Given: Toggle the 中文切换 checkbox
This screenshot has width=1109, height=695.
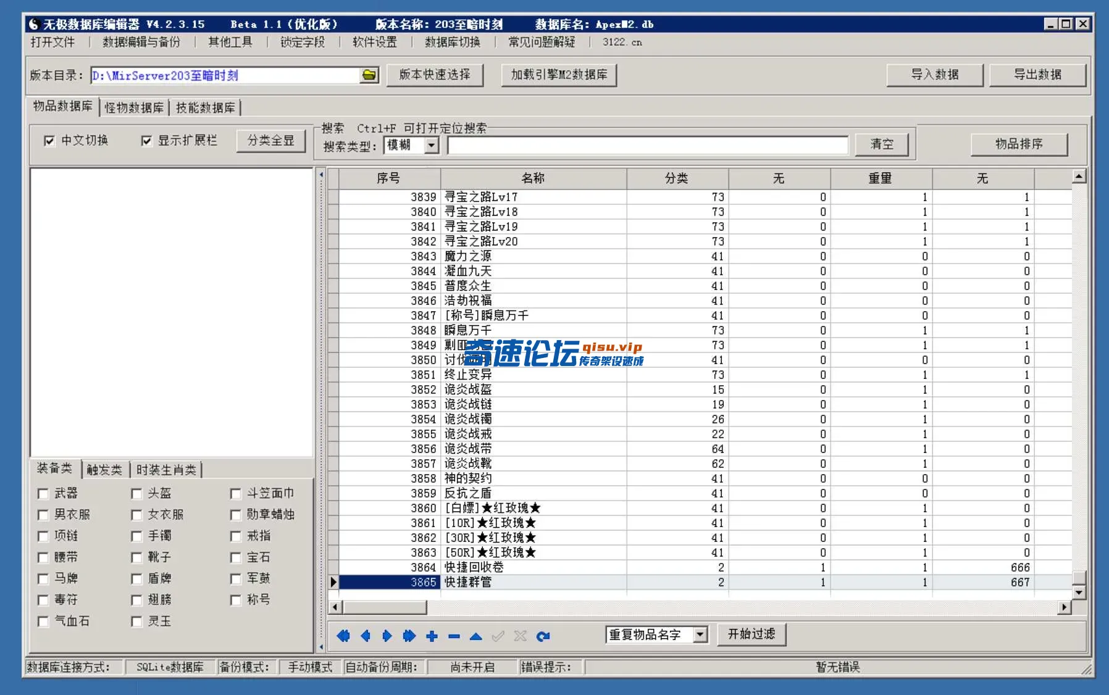Looking at the screenshot, I should 49,141.
